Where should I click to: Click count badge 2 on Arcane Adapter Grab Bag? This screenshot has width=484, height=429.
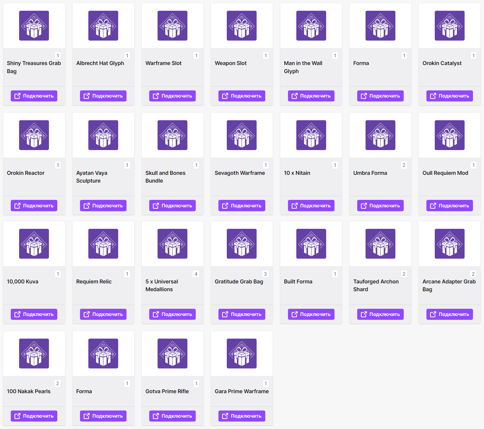pos(473,274)
